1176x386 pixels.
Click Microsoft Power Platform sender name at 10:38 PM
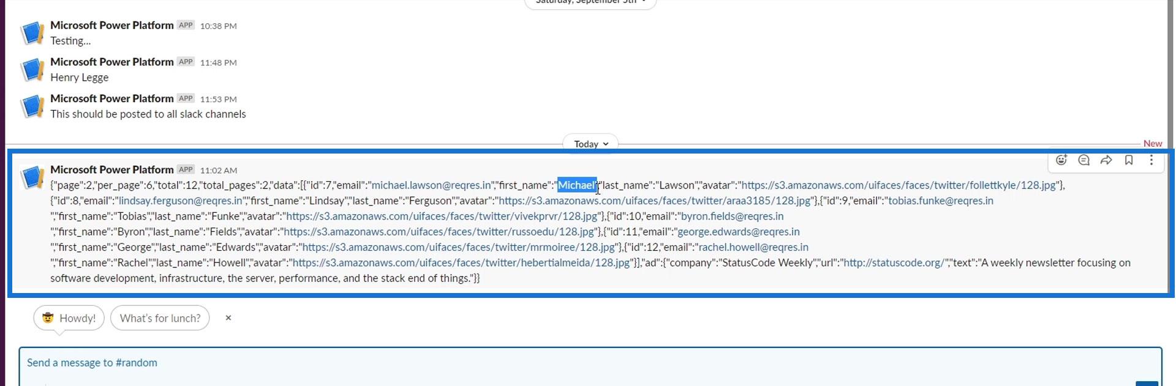pyautogui.click(x=112, y=25)
